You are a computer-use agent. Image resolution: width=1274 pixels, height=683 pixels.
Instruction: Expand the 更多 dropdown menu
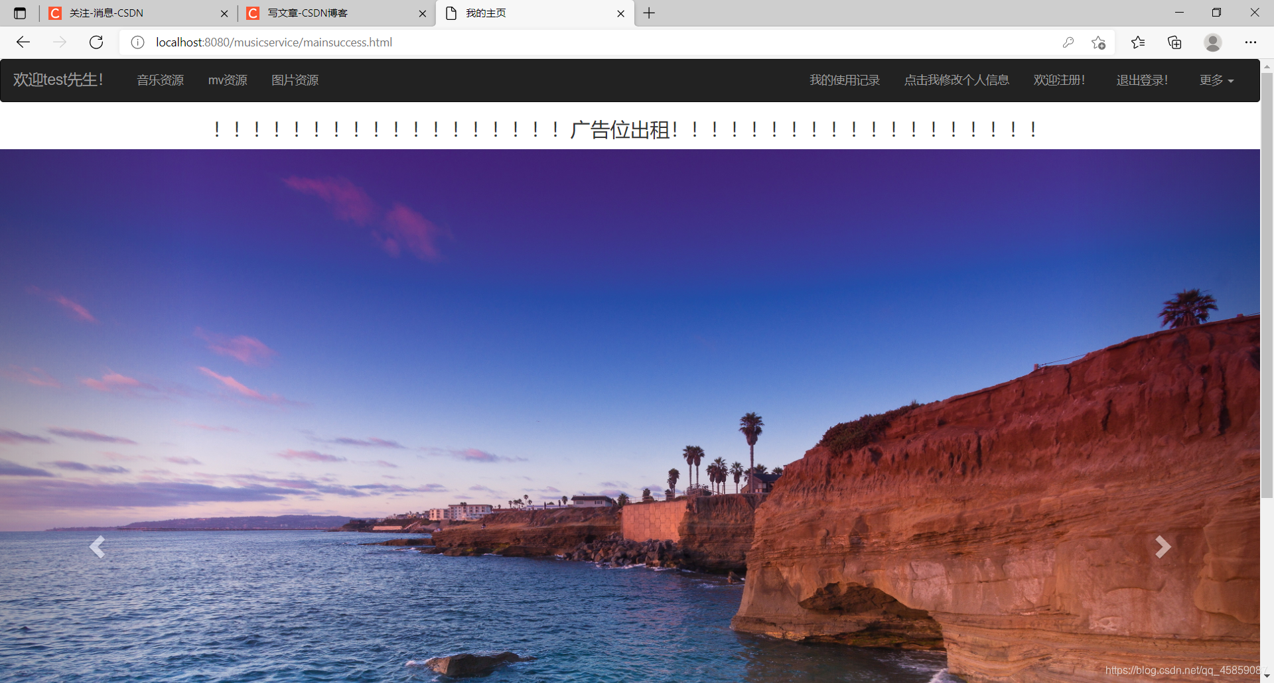coord(1216,80)
